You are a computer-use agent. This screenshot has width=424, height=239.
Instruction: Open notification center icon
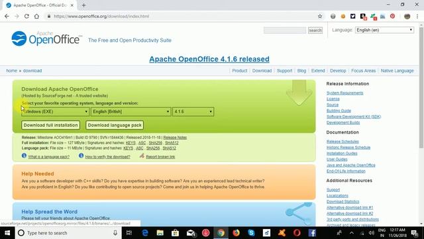[415, 233]
